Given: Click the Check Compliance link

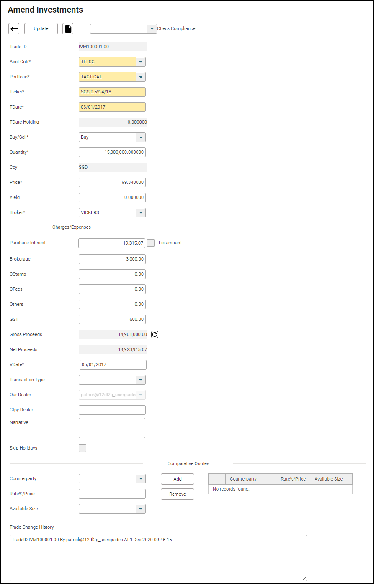Looking at the screenshot, I should click(176, 28).
